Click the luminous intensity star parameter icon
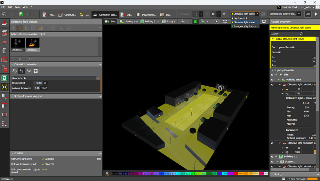This screenshot has width=320, height=181. click(35, 71)
